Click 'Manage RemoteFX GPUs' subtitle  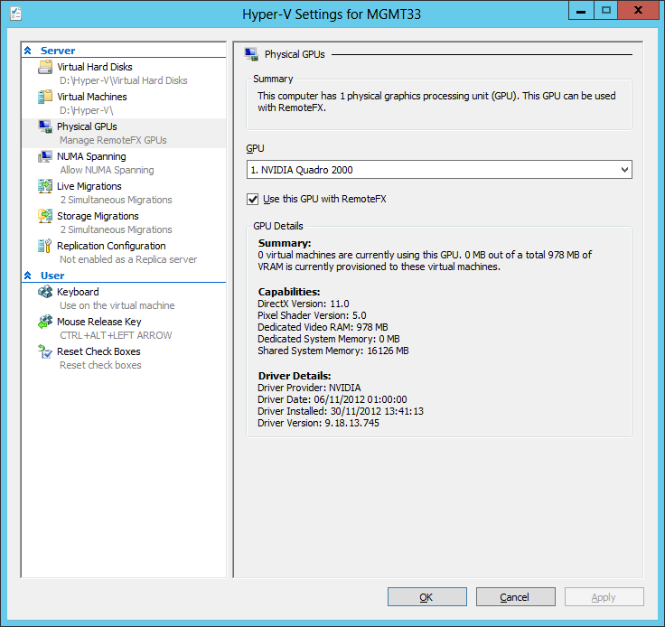pos(113,140)
